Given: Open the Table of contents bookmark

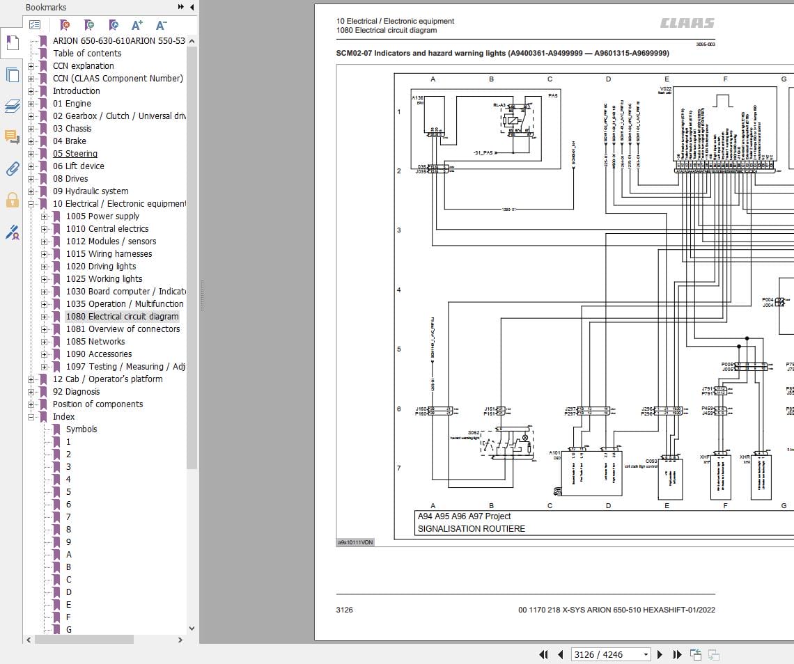Looking at the screenshot, I should pos(87,53).
